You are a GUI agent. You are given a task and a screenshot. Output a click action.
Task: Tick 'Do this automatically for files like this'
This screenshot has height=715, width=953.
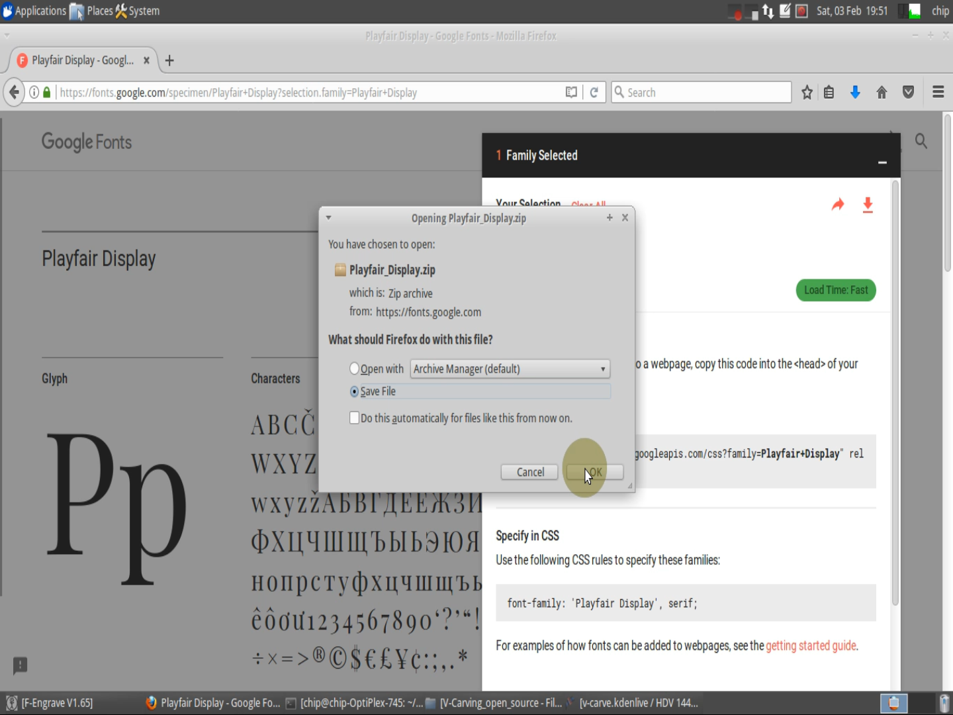tap(354, 418)
